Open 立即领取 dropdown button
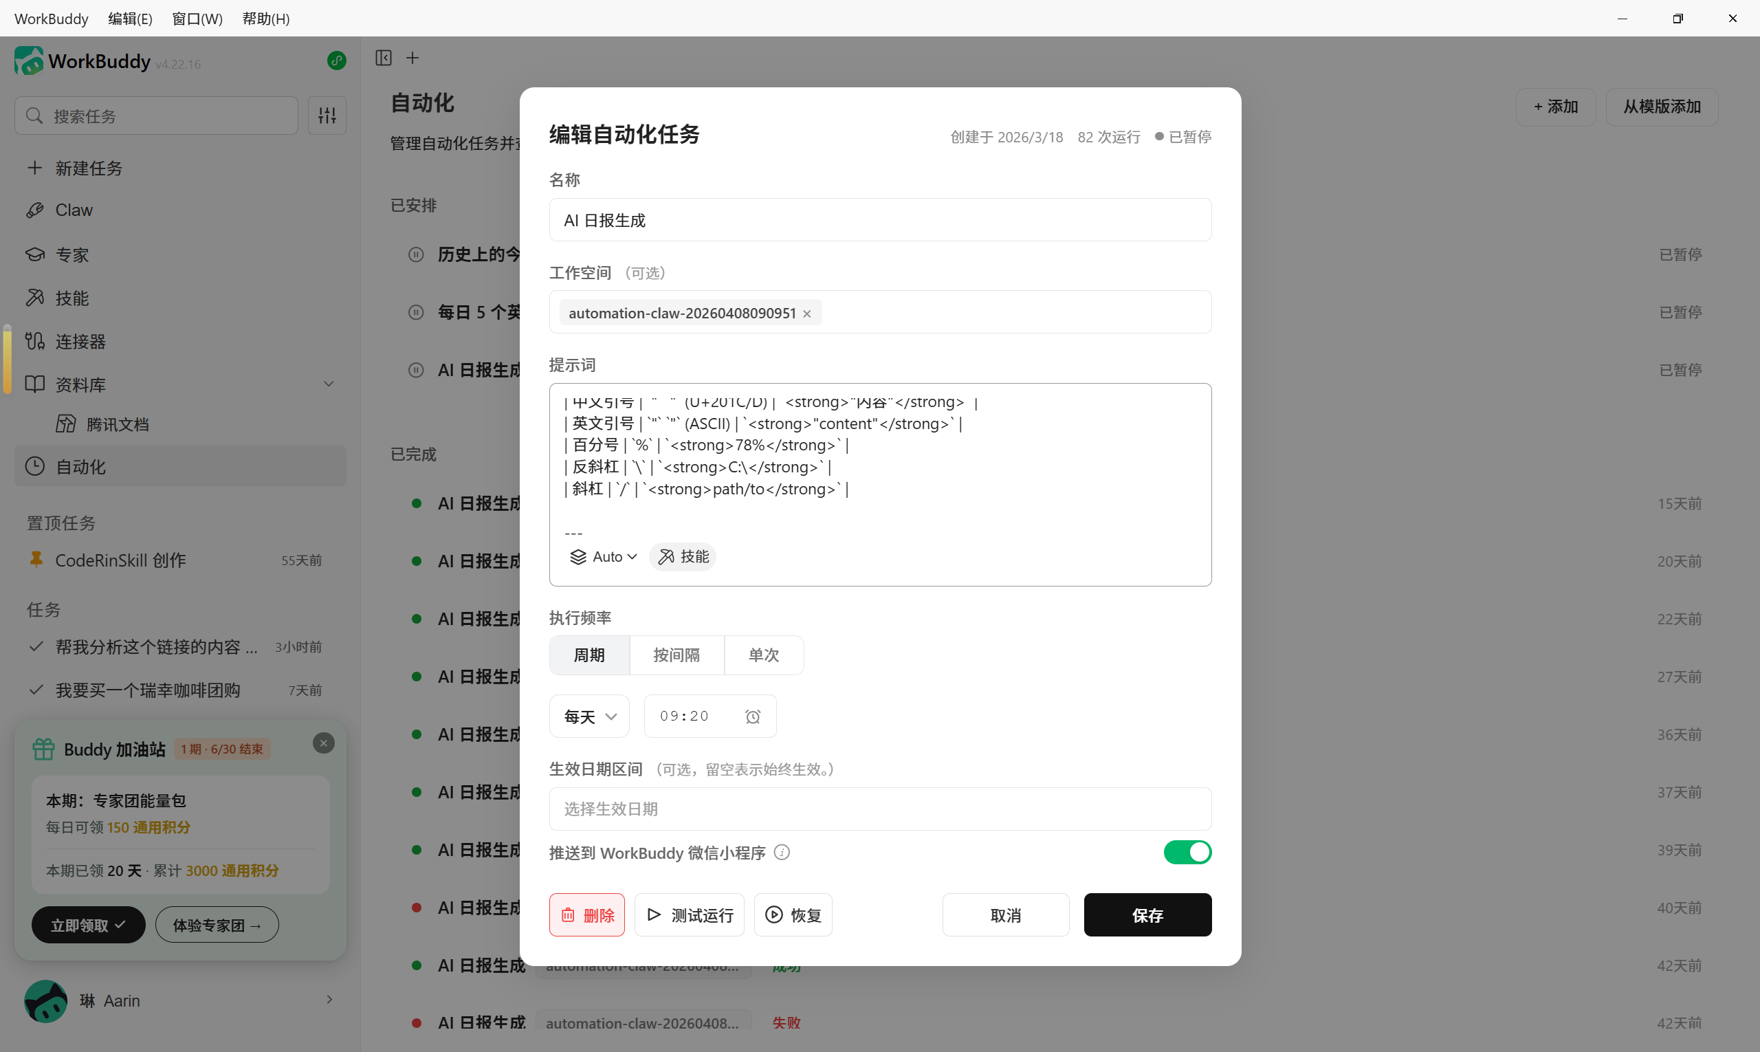 coord(88,925)
